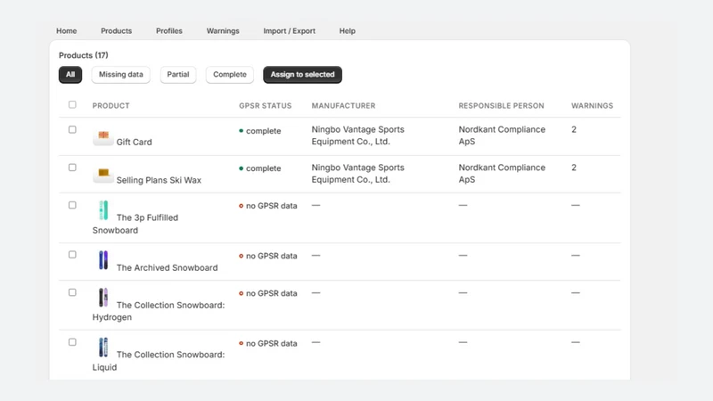
Task: Click the WARNINGS column header
Action: (x=592, y=105)
